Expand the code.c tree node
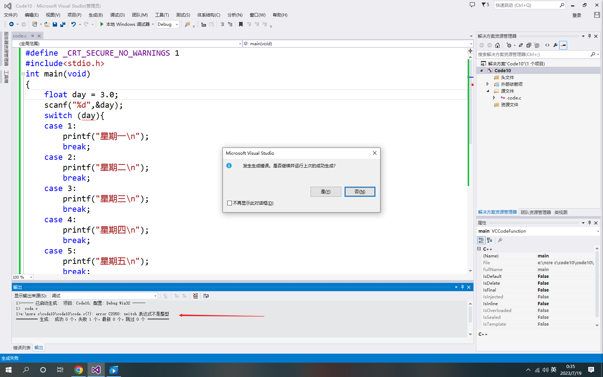 [x=494, y=98]
